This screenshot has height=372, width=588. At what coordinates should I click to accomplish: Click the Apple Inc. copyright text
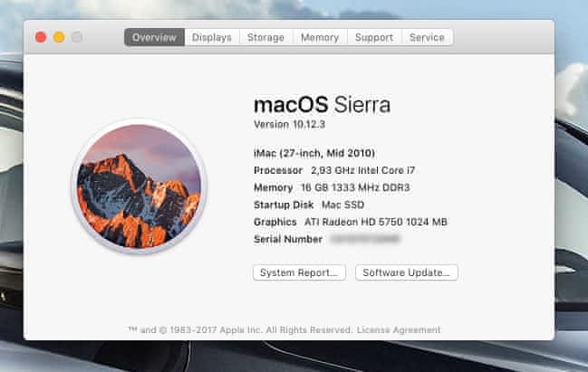tap(240, 330)
